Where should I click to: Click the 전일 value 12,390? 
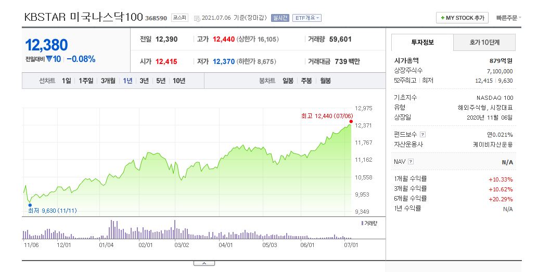point(166,40)
